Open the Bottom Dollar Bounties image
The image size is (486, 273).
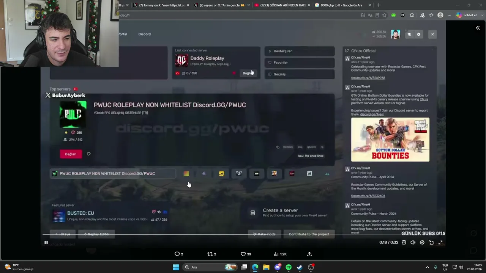coord(390,140)
